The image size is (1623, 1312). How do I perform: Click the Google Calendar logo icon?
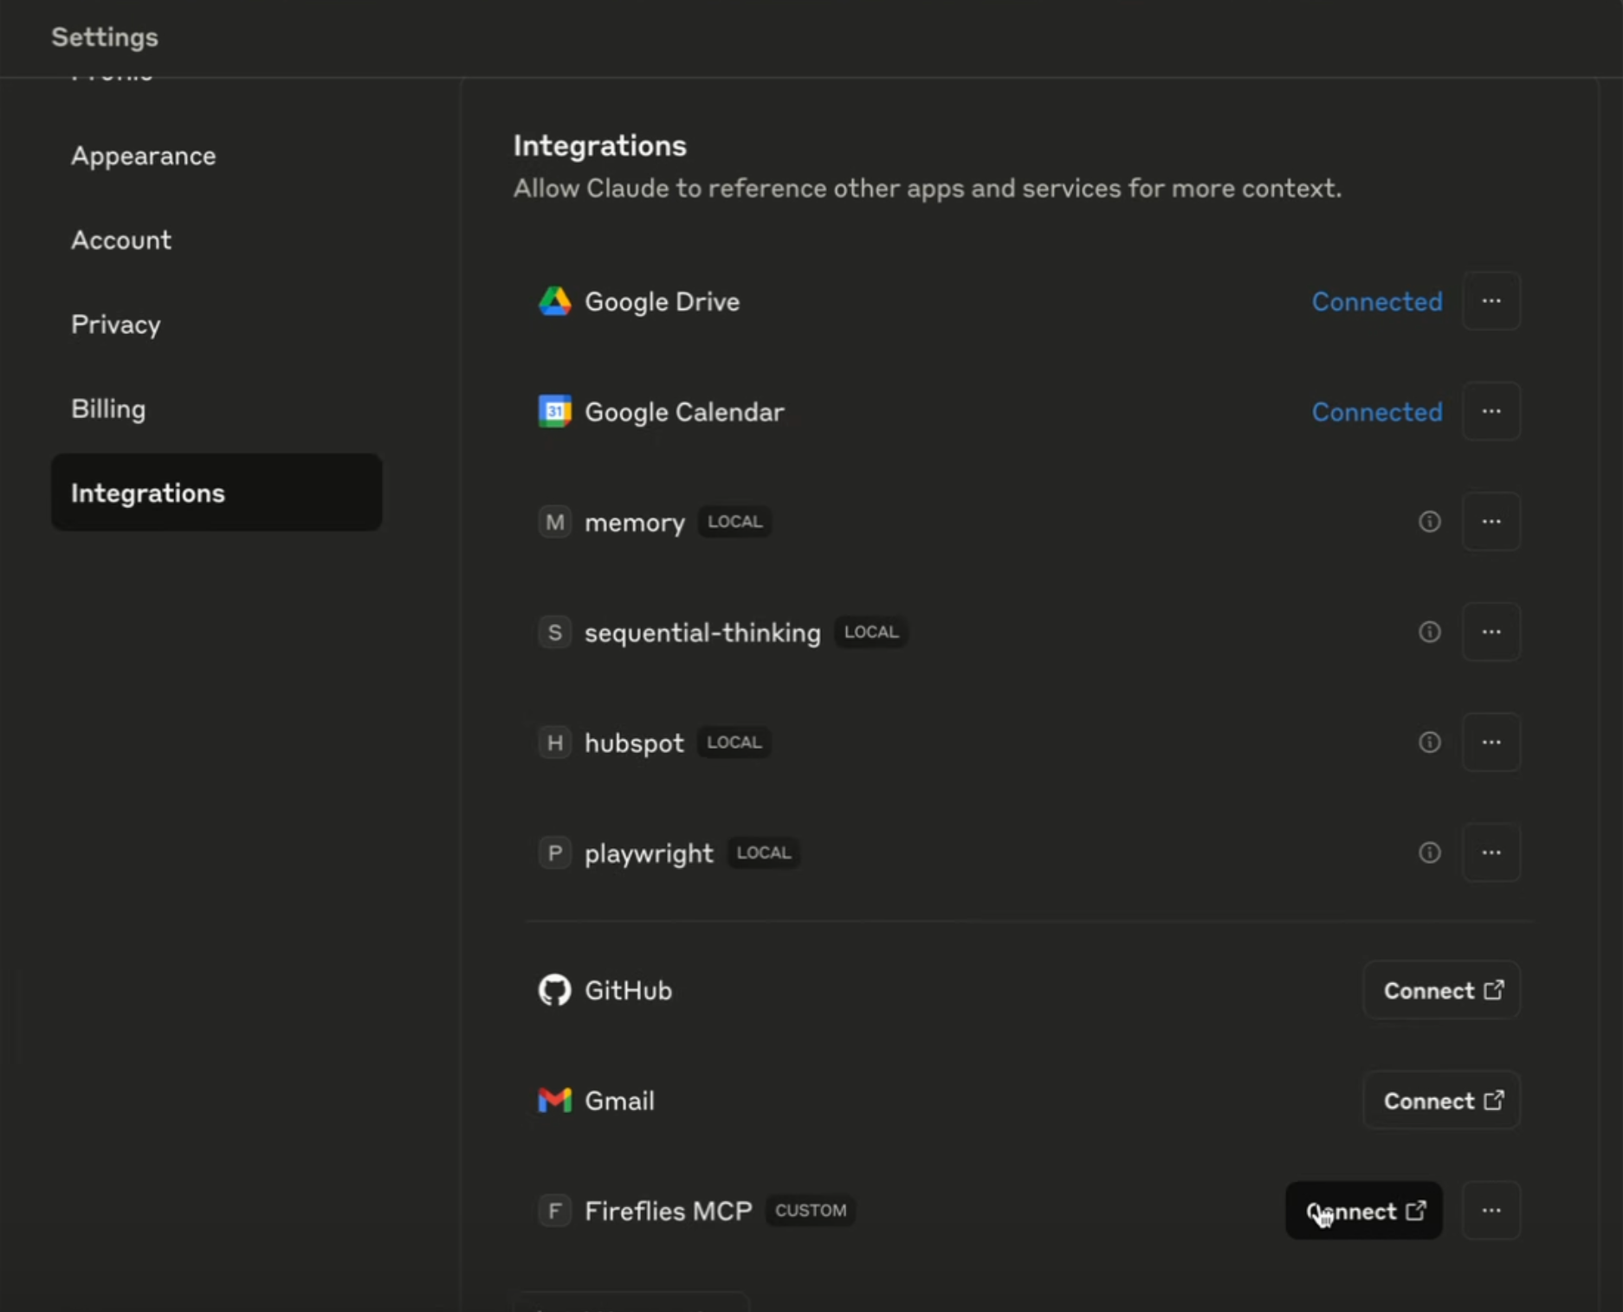coord(555,411)
